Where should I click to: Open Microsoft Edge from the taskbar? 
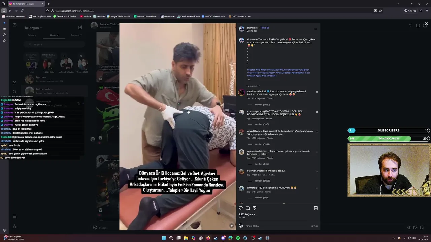pos(230,238)
